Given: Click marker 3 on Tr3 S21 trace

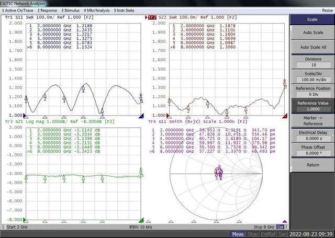Looking at the screenshot, I should click(64, 178).
